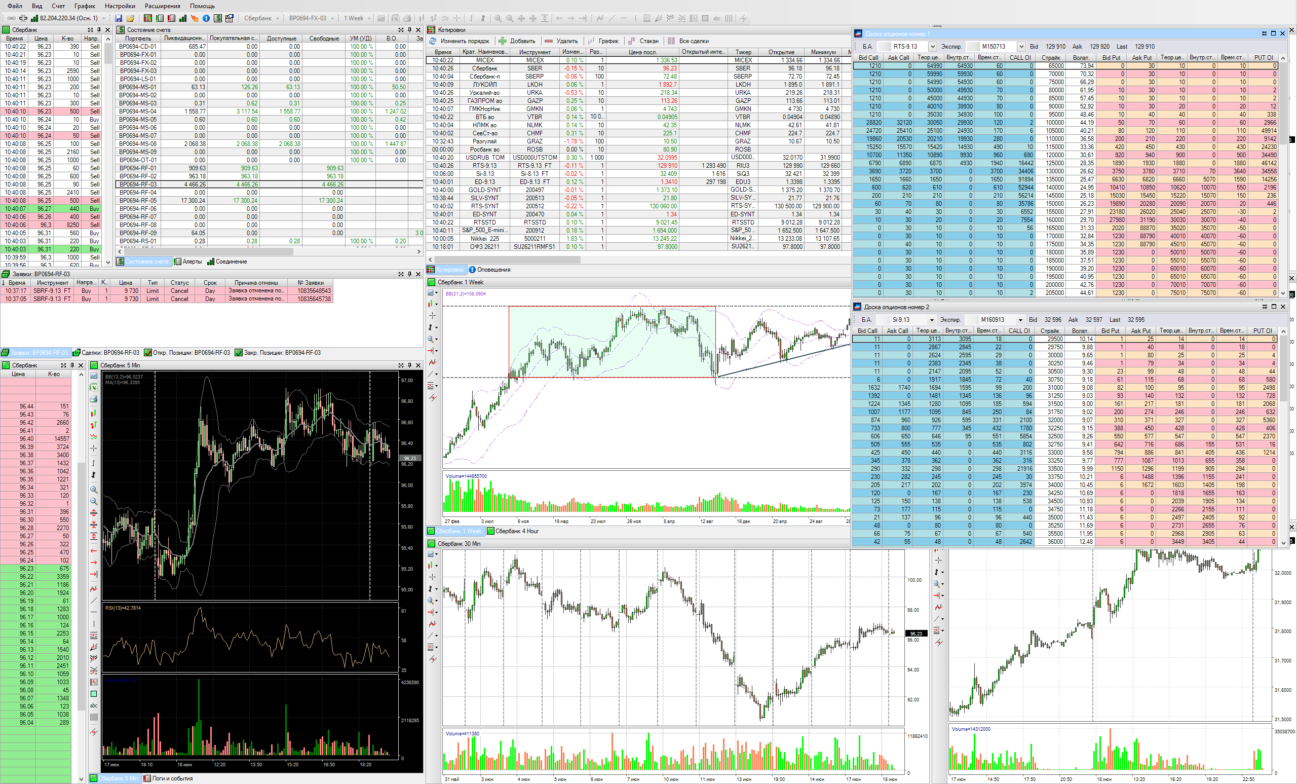The height and width of the screenshot is (784, 1297).
Task: Toggle pin on Заявки BP0694-RF-03 panel
Action: click(409, 274)
